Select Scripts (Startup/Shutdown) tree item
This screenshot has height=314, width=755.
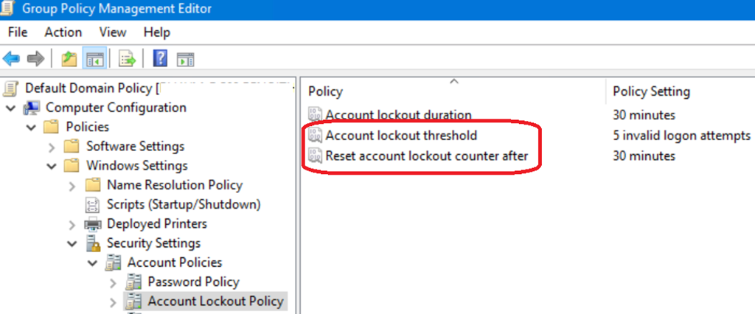[x=184, y=205]
